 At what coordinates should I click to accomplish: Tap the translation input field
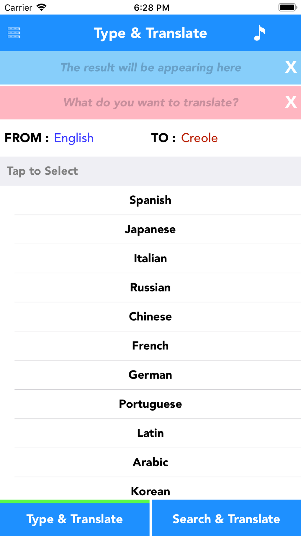[x=150, y=103]
